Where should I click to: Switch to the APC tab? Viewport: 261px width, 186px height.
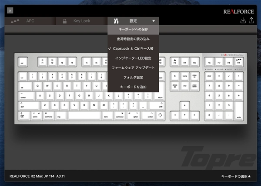click(30, 21)
